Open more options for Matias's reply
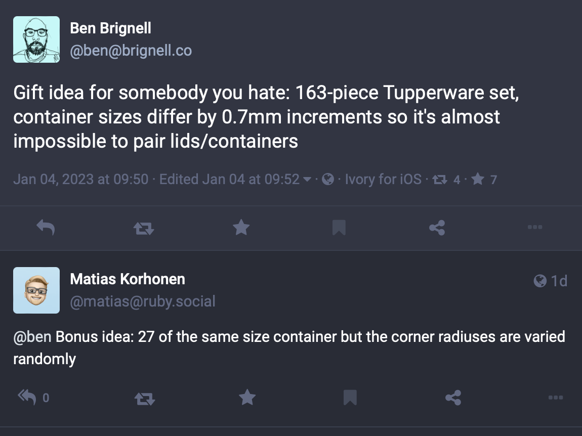The width and height of the screenshot is (582, 436). (556, 398)
